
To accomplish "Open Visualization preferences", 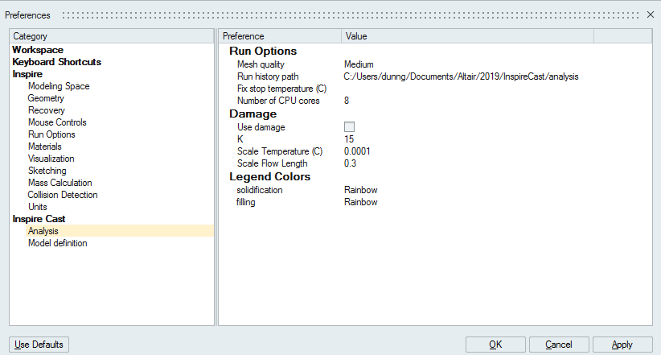I will point(51,159).
